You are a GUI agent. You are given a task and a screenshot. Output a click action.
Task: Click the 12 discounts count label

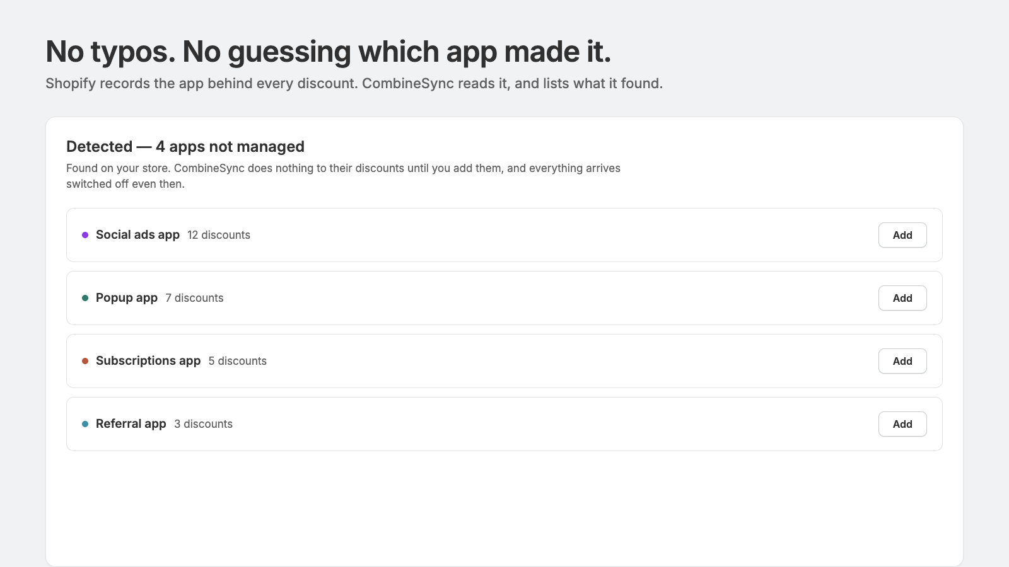pos(219,235)
